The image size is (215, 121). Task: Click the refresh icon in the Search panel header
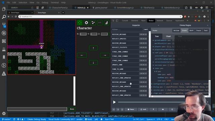pyautogui.click(x=32, y=8)
